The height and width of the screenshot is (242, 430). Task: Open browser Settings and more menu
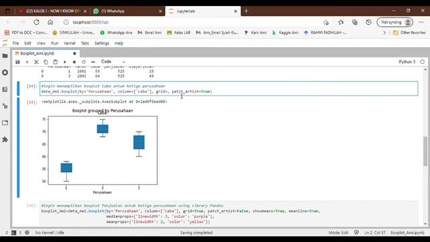(421, 22)
